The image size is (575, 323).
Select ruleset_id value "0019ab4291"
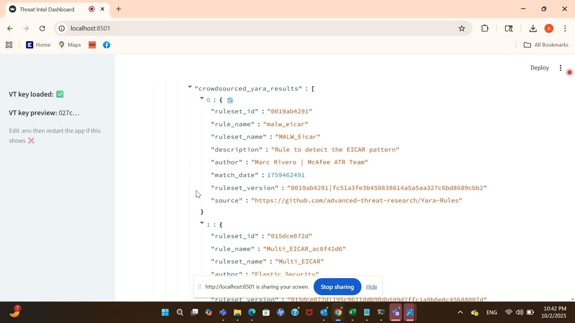point(289,111)
